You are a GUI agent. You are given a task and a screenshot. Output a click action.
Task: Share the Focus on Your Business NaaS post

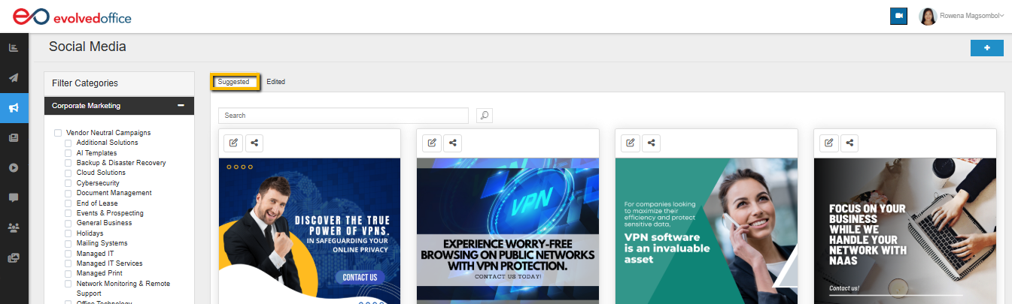pyautogui.click(x=850, y=143)
